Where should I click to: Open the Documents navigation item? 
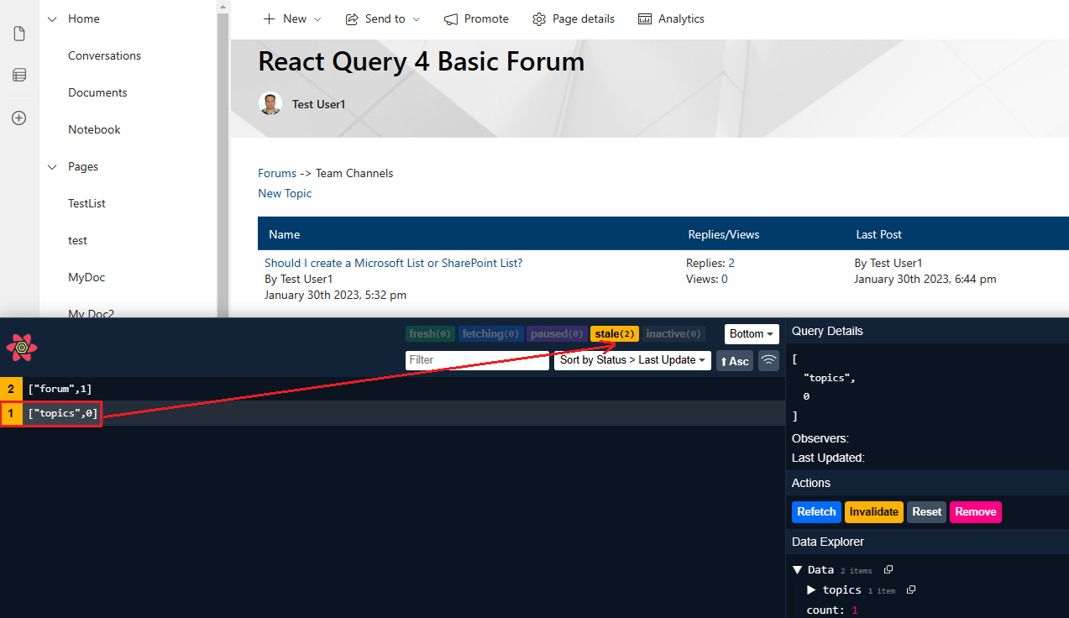pos(97,93)
